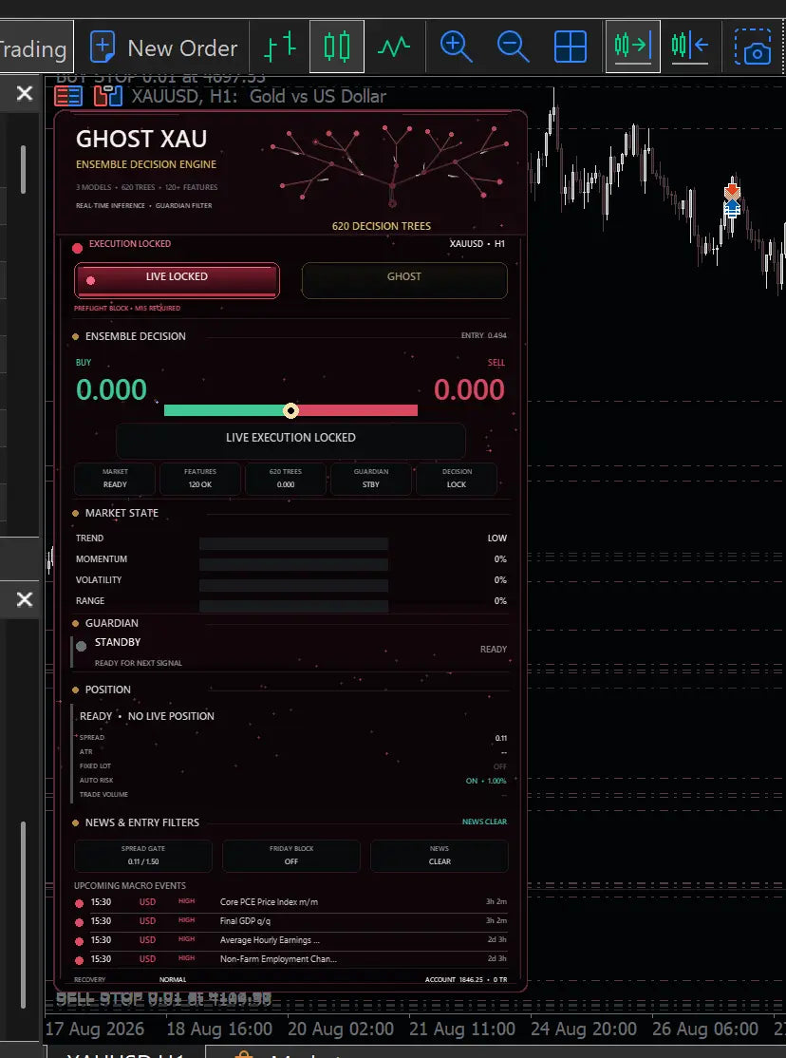Click the Final GDP q/q event row
The width and height of the screenshot is (786, 1058).
click(x=290, y=921)
